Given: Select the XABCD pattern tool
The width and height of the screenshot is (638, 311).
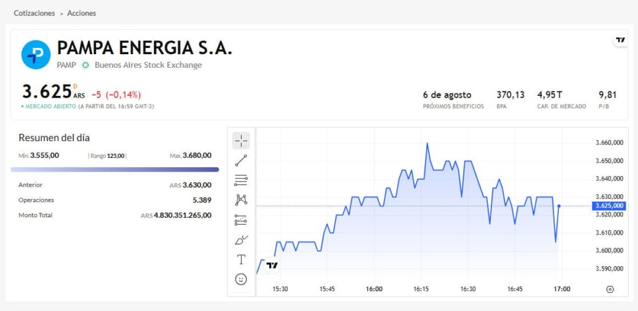Looking at the screenshot, I should 241,200.
